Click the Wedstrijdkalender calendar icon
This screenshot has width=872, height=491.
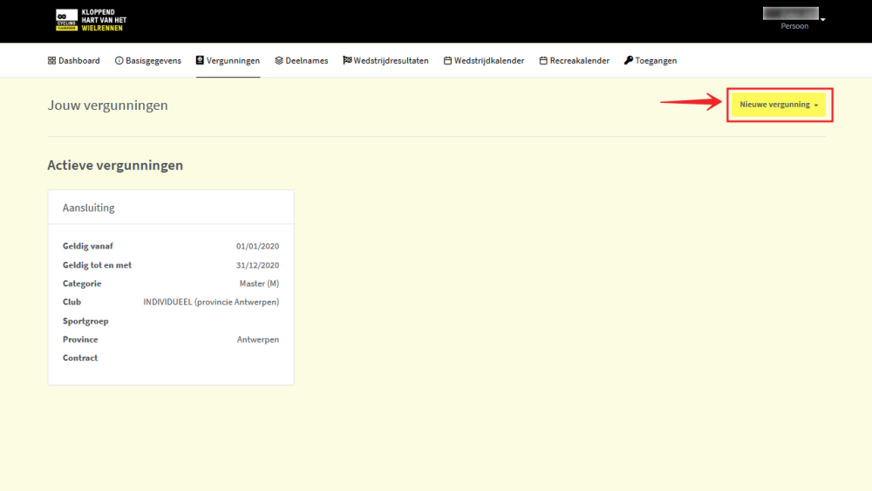(447, 60)
